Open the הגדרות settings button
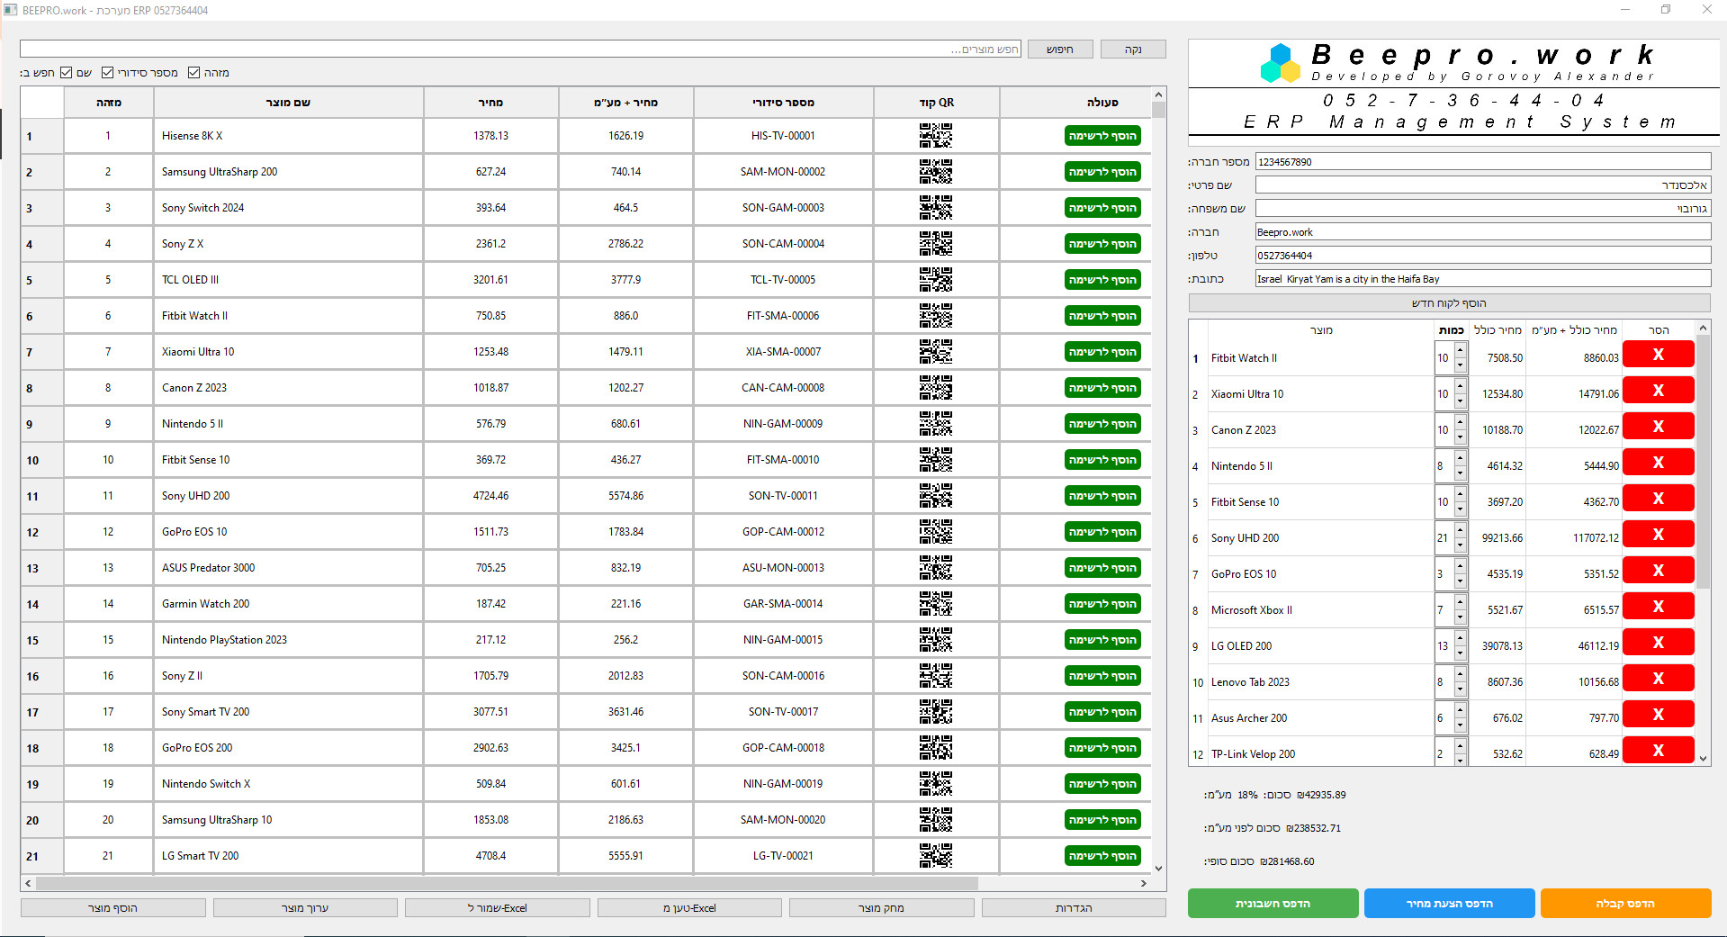Image resolution: width=1727 pixels, height=937 pixels. [1073, 908]
